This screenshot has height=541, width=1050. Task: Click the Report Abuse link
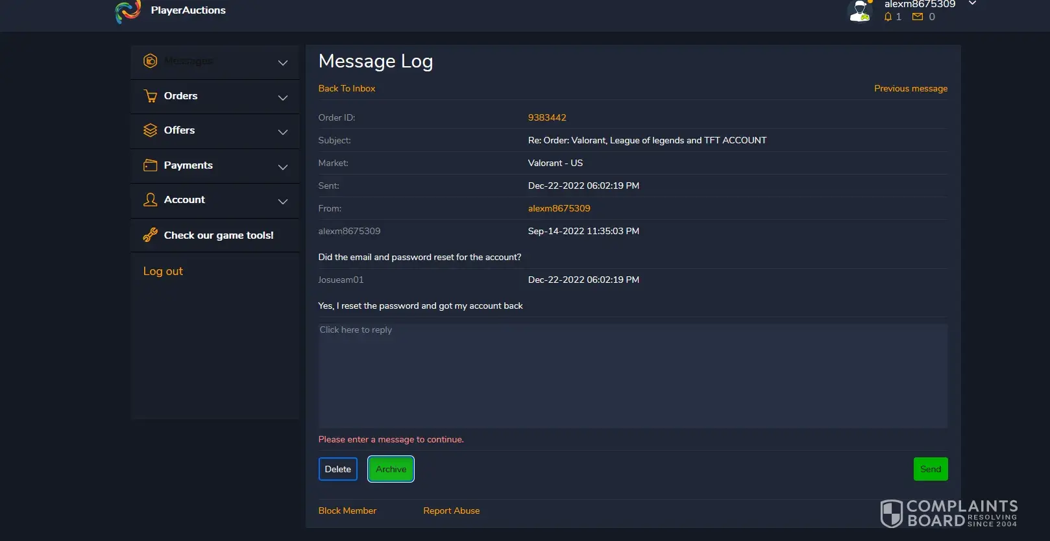pyautogui.click(x=452, y=511)
